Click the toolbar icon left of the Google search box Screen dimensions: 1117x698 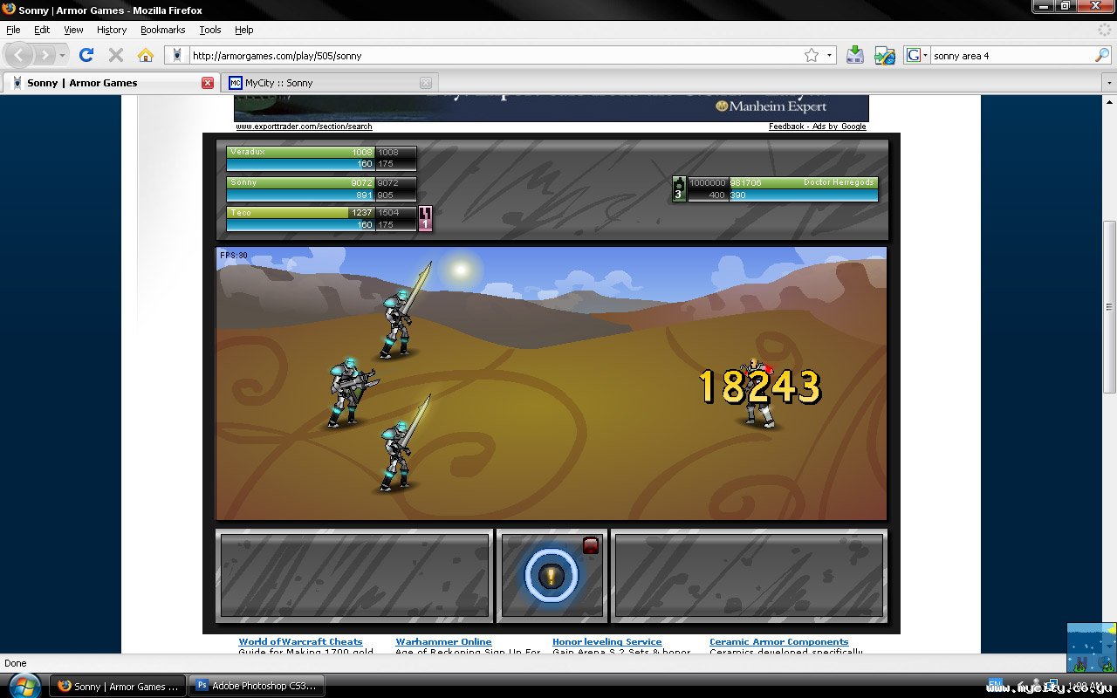(885, 55)
